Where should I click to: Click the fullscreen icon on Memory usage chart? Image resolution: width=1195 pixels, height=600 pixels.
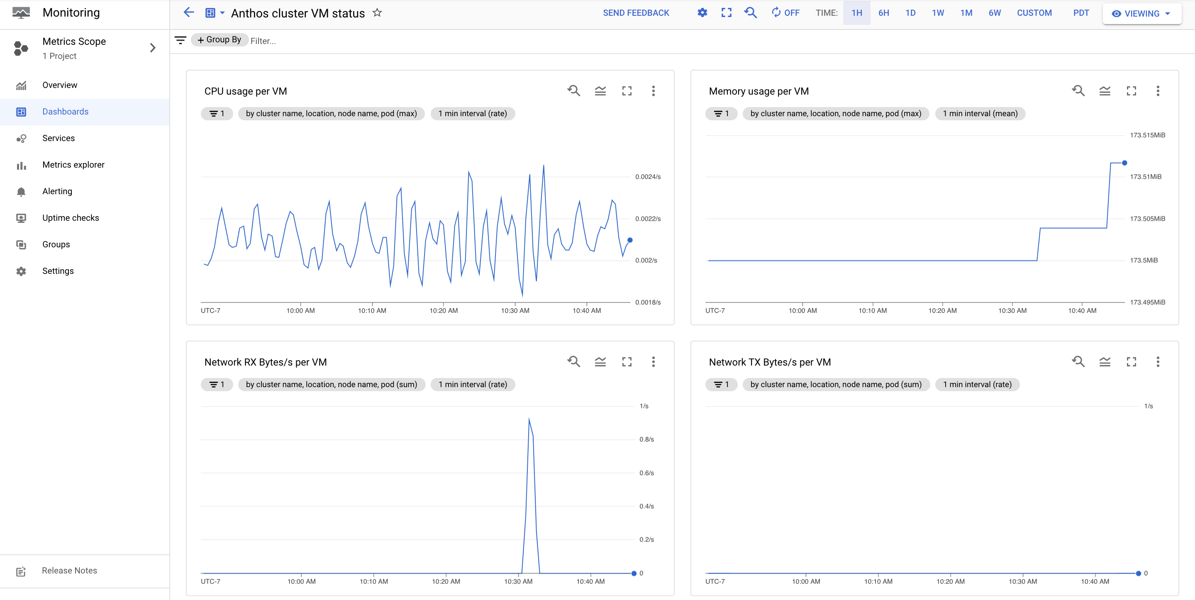1132,91
